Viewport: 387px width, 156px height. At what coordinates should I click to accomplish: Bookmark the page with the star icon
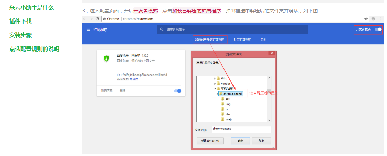click(366, 19)
